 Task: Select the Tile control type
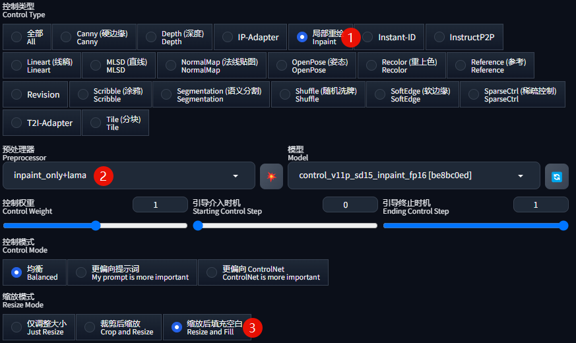[x=115, y=123]
